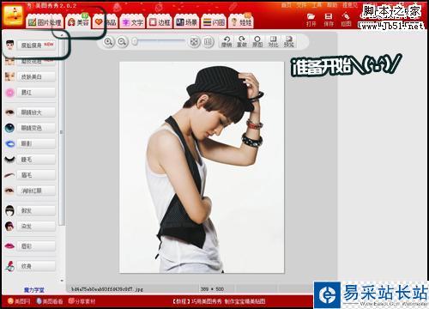This screenshot has width=429, height=309.
Task: Click the left panel scroll-down arrow
Action: click(x=62, y=281)
